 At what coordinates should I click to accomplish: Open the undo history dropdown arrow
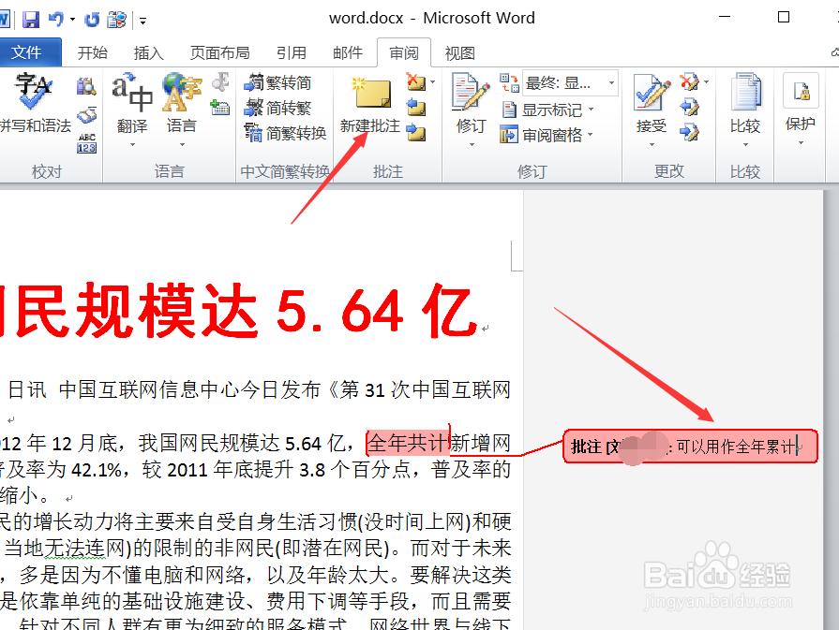click(x=72, y=20)
